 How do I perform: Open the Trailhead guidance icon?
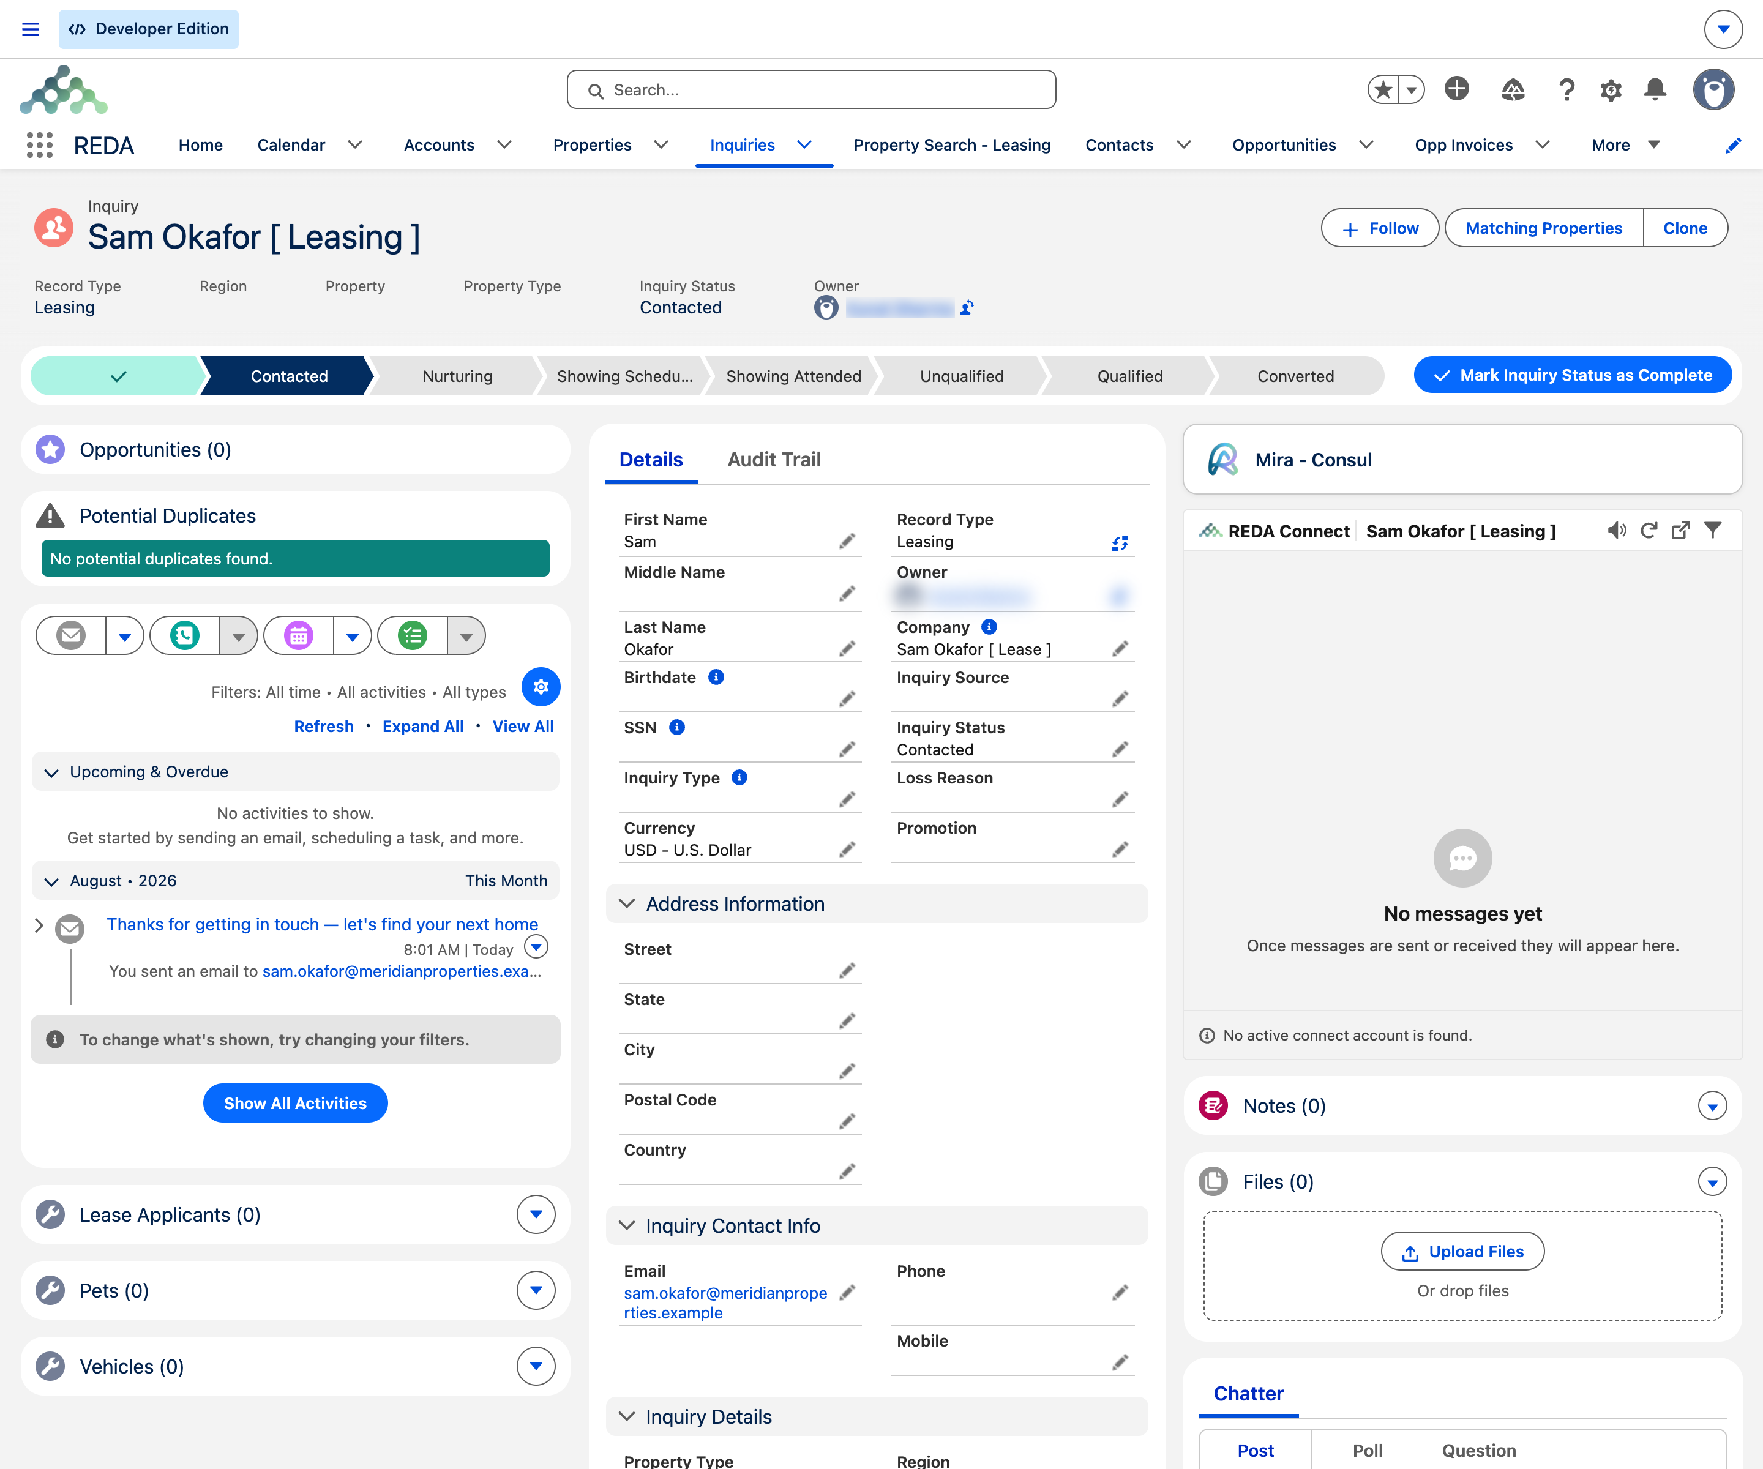pyautogui.click(x=1512, y=89)
